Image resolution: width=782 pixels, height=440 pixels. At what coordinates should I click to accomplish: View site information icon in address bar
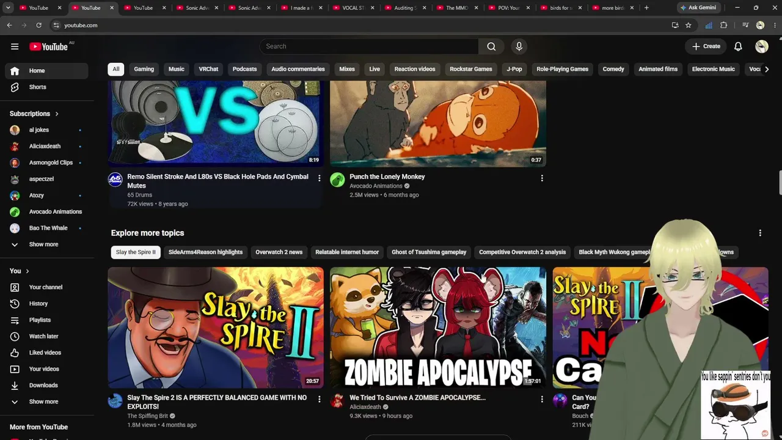click(56, 25)
